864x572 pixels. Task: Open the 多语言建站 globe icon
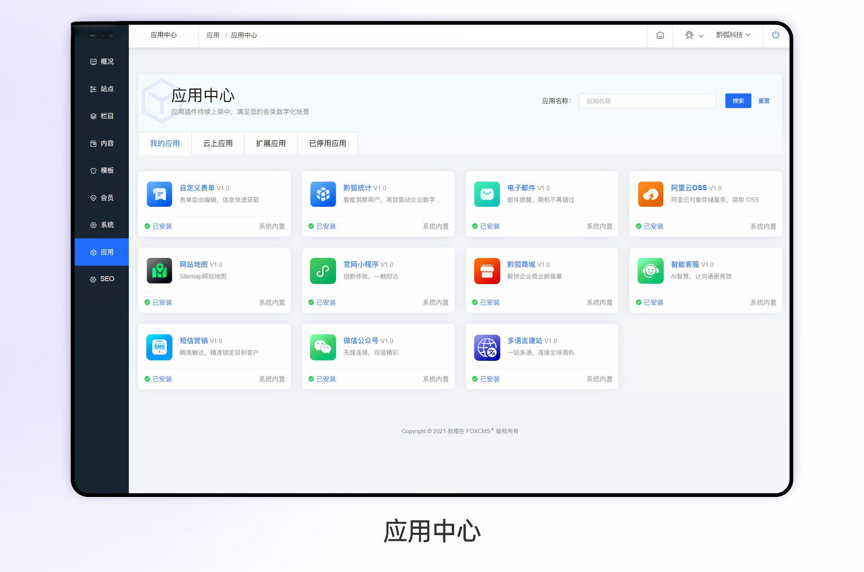click(487, 347)
